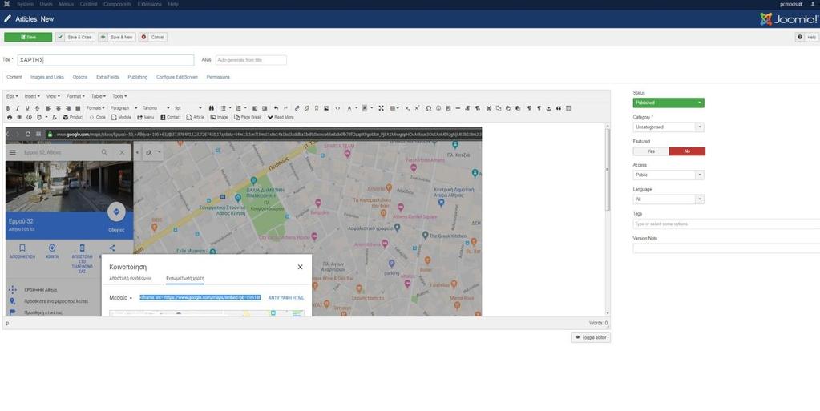Image resolution: width=820 pixels, height=411 pixels.
Task: Toggle bold formatting in editor toolbar
Action: (8, 108)
